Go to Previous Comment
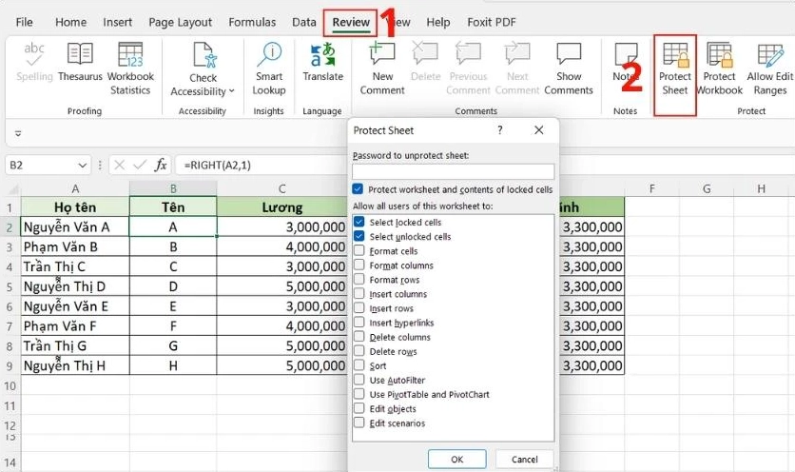795x472 pixels. click(x=468, y=69)
